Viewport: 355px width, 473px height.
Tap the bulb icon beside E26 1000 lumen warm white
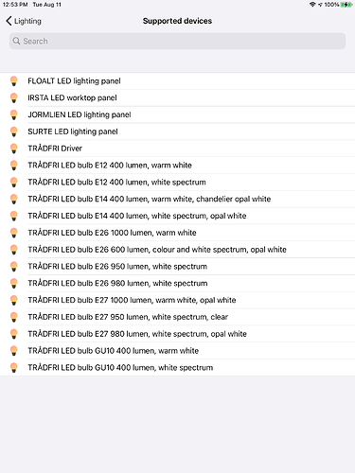click(x=14, y=233)
